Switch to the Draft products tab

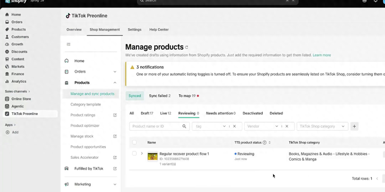click(147, 113)
